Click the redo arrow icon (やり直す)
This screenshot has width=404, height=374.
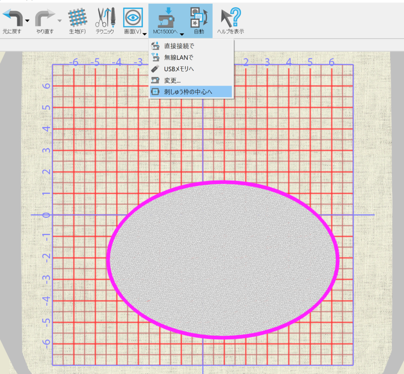pos(44,17)
